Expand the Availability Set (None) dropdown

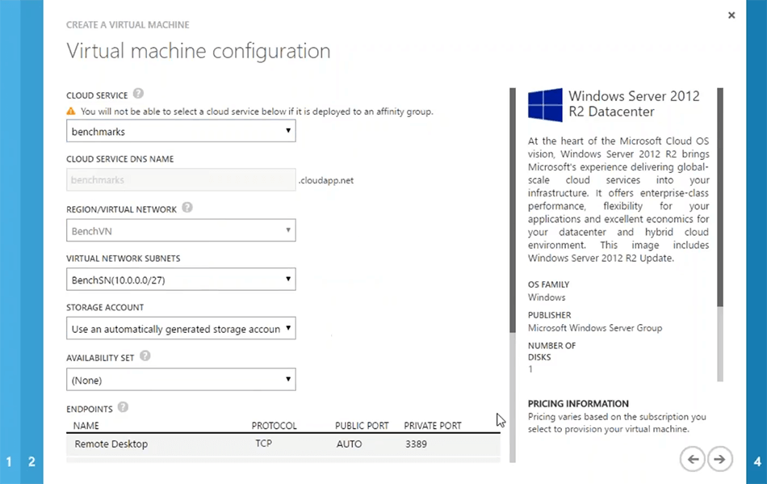coord(181,380)
